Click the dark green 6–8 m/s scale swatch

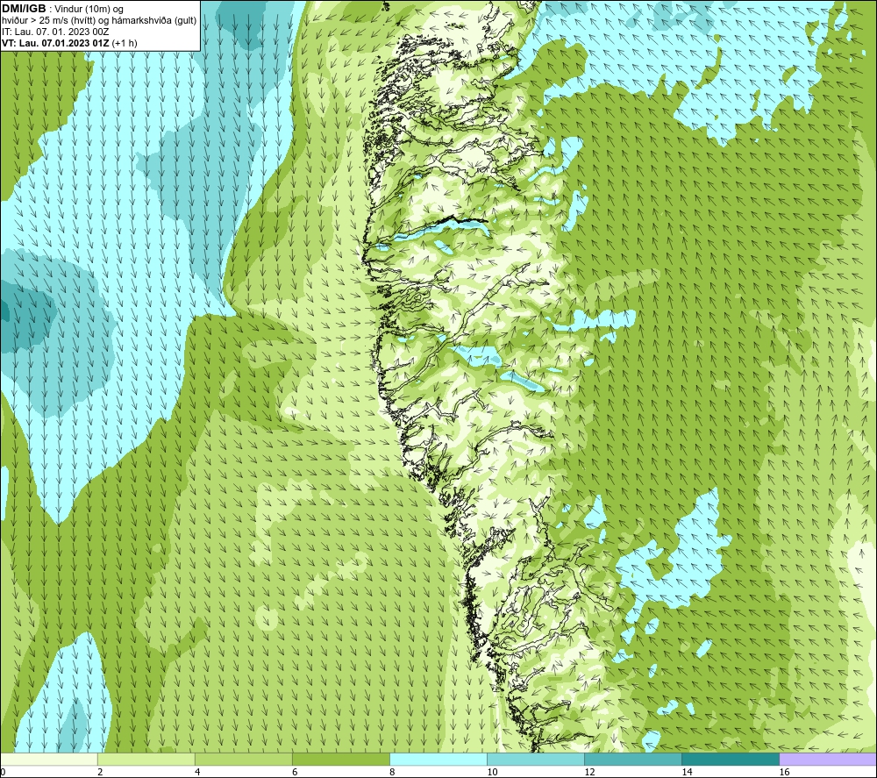[340, 759]
